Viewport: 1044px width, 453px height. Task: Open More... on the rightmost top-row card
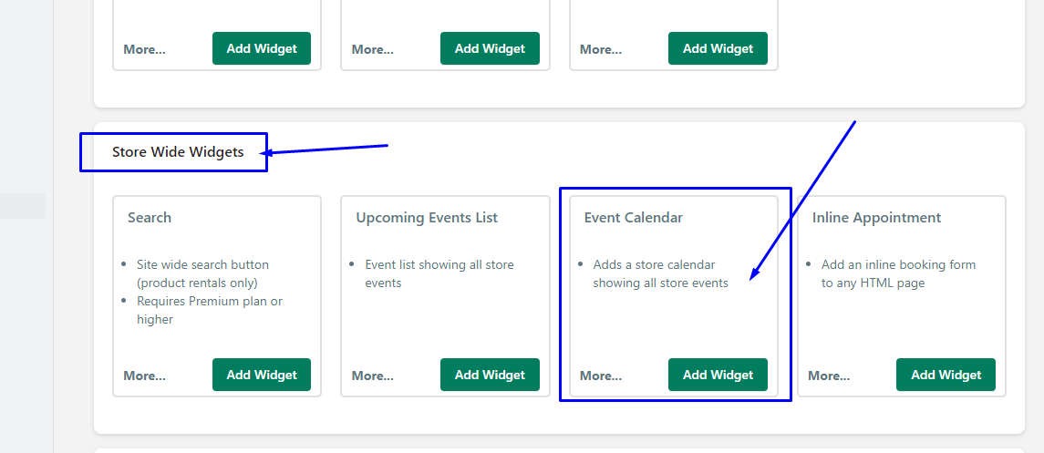pyautogui.click(x=601, y=49)
